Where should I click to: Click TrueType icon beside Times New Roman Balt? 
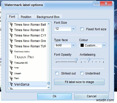pyautogui.click(x=11, y=25)
